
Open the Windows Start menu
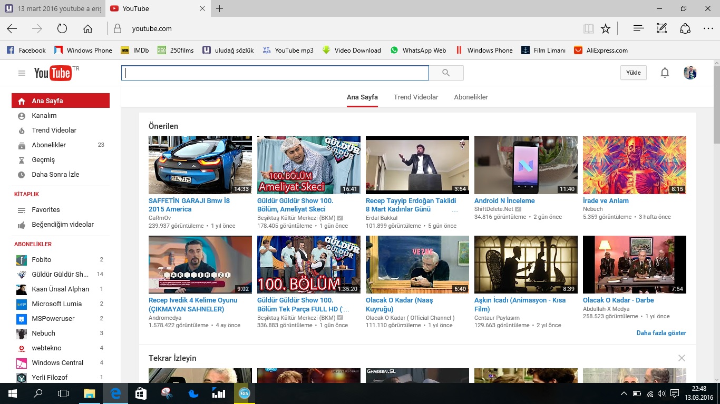(x=12, y=393)
